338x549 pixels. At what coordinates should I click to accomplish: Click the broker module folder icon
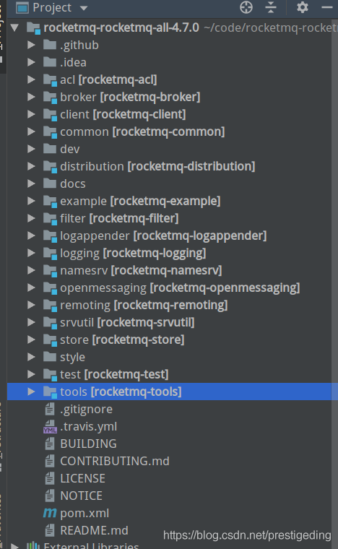click(x=50, y=98)
